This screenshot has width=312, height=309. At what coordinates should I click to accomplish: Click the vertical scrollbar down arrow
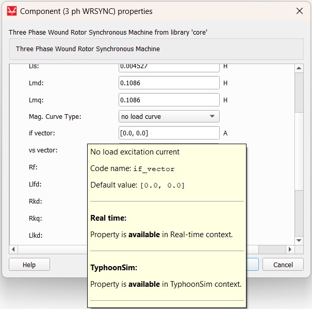point(299,240)
